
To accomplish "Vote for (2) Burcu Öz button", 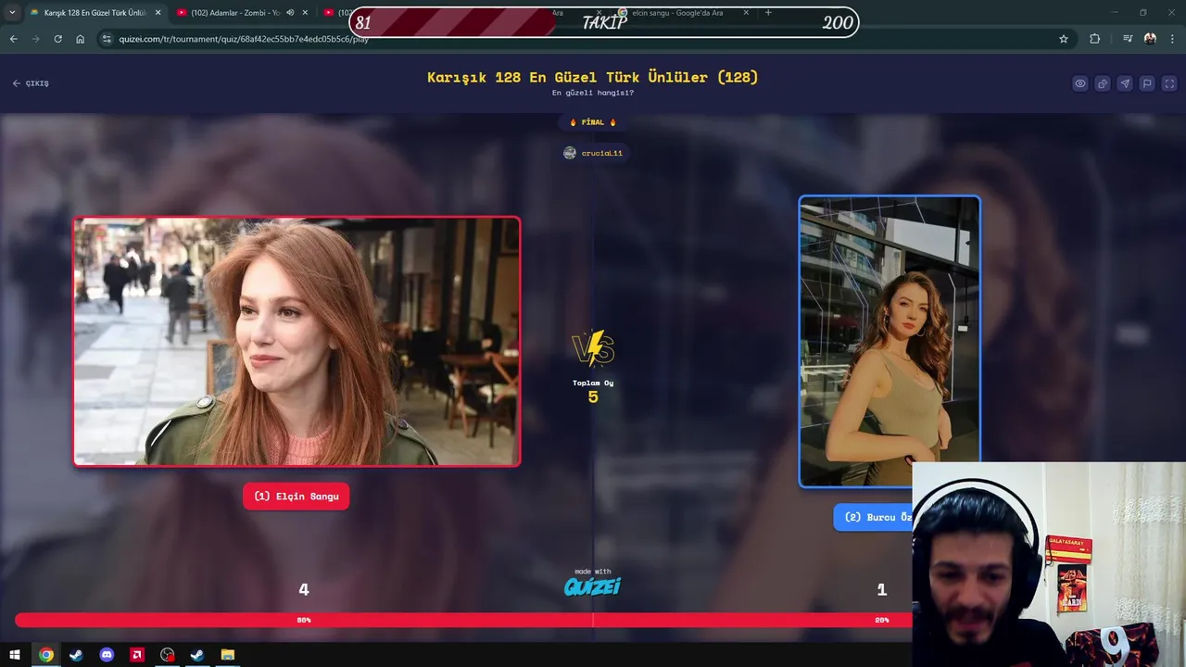I will click(873, 517).
